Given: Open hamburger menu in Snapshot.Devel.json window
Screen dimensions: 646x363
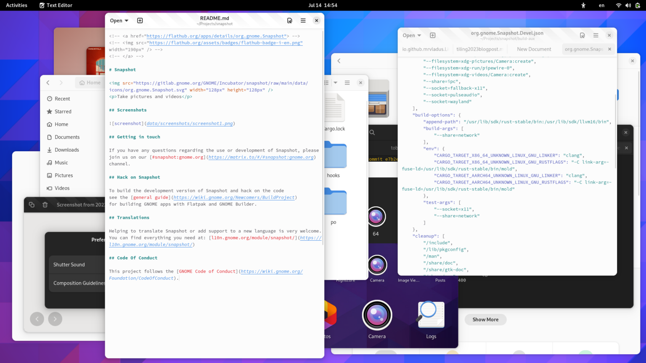Looking at the screenshot, I should pos(596,35).
